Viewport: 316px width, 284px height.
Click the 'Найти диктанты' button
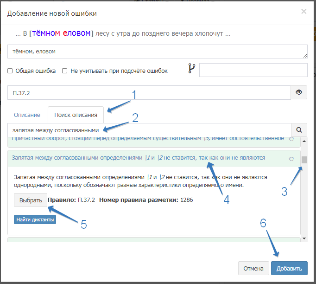(35, 219)
